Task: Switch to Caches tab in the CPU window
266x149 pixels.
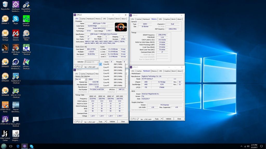Action: pos(83,19)
